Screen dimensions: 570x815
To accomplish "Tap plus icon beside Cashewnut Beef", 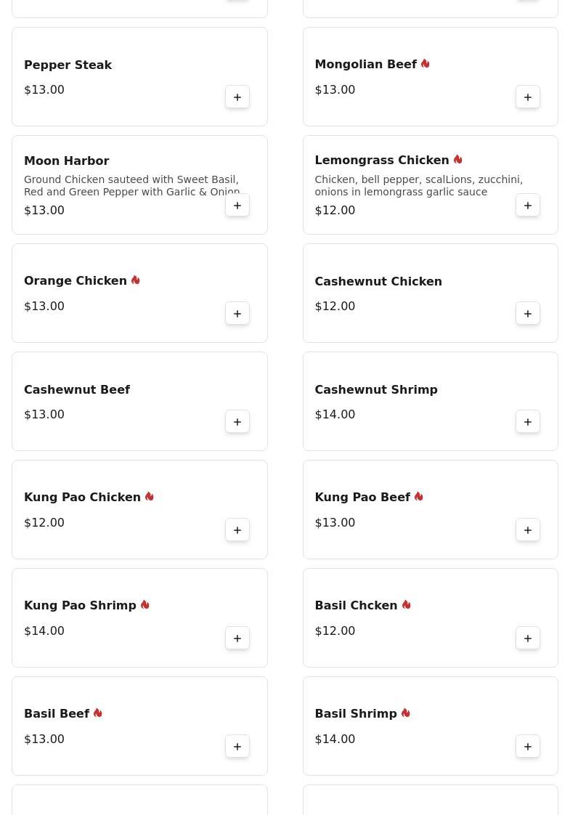I will 237,422.
